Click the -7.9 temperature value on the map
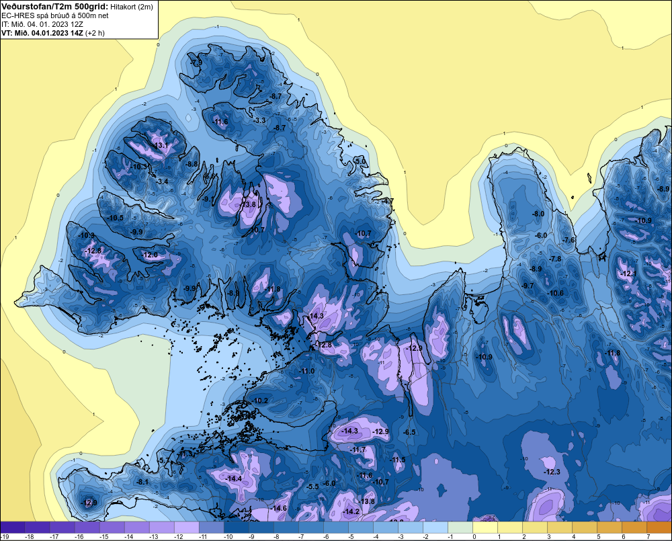This screenshot has height=541, width=672. pyautogui.click(x=196, y=63)
